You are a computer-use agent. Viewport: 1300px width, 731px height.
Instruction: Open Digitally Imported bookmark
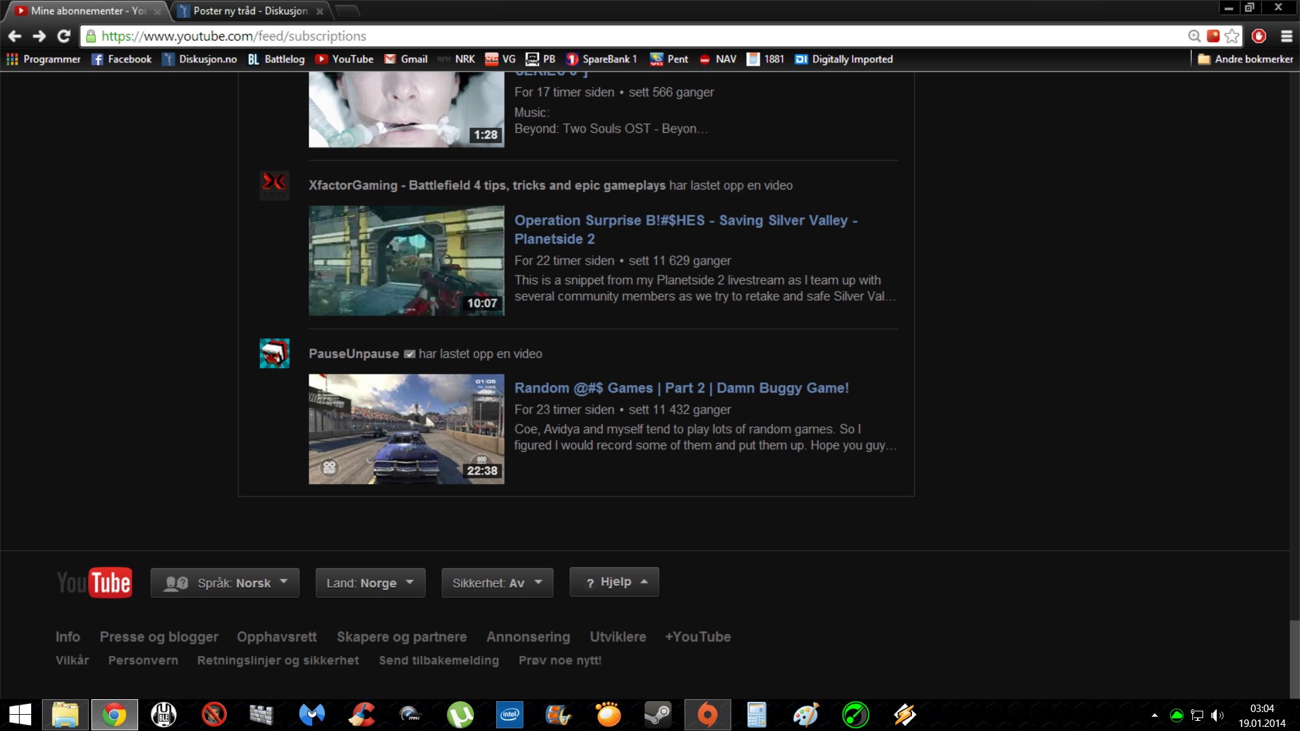tap(844, 59)
